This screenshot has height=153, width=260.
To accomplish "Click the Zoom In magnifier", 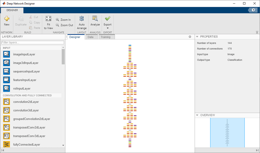I will pyautogui.click(x=57, y=19).
